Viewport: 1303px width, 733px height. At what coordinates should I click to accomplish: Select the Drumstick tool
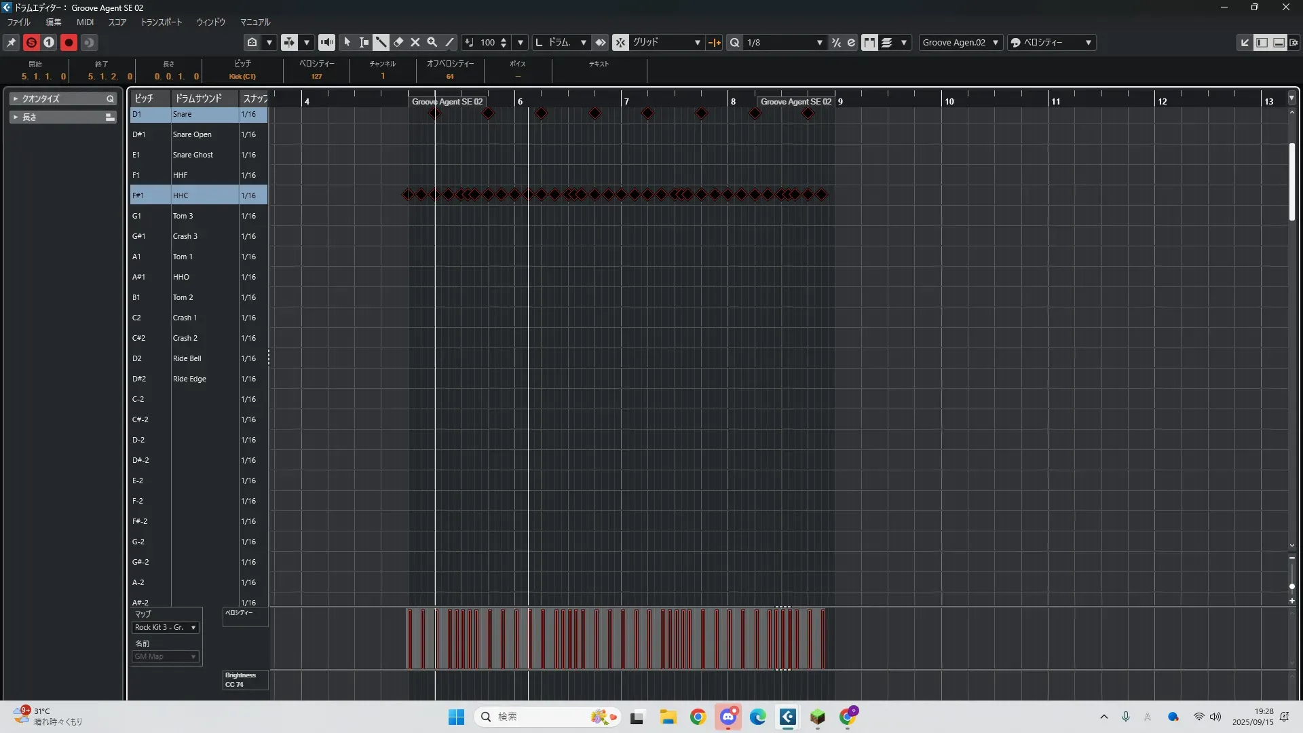[381, 43]
